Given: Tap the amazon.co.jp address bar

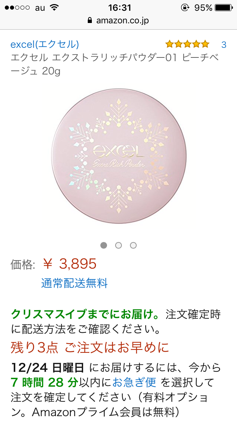Looking at the screenshot, I should click(x=118, y=20).
